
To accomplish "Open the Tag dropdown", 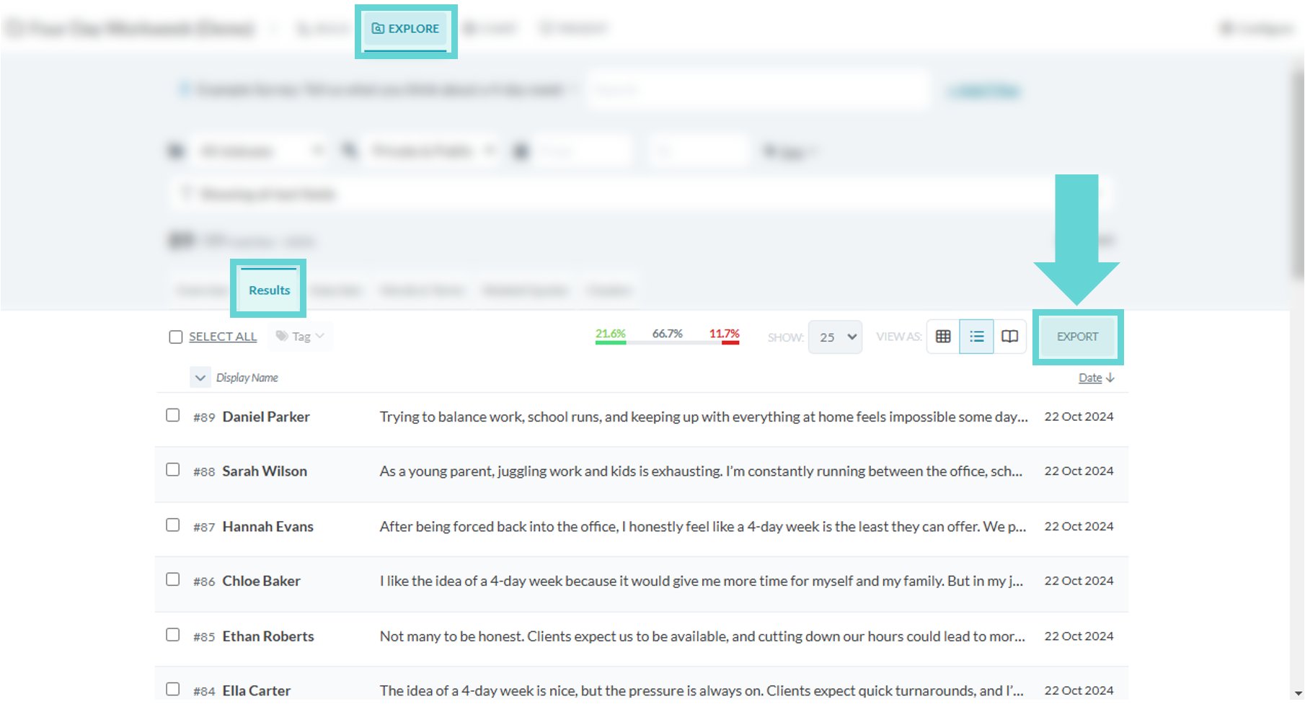I will point(301,337).
